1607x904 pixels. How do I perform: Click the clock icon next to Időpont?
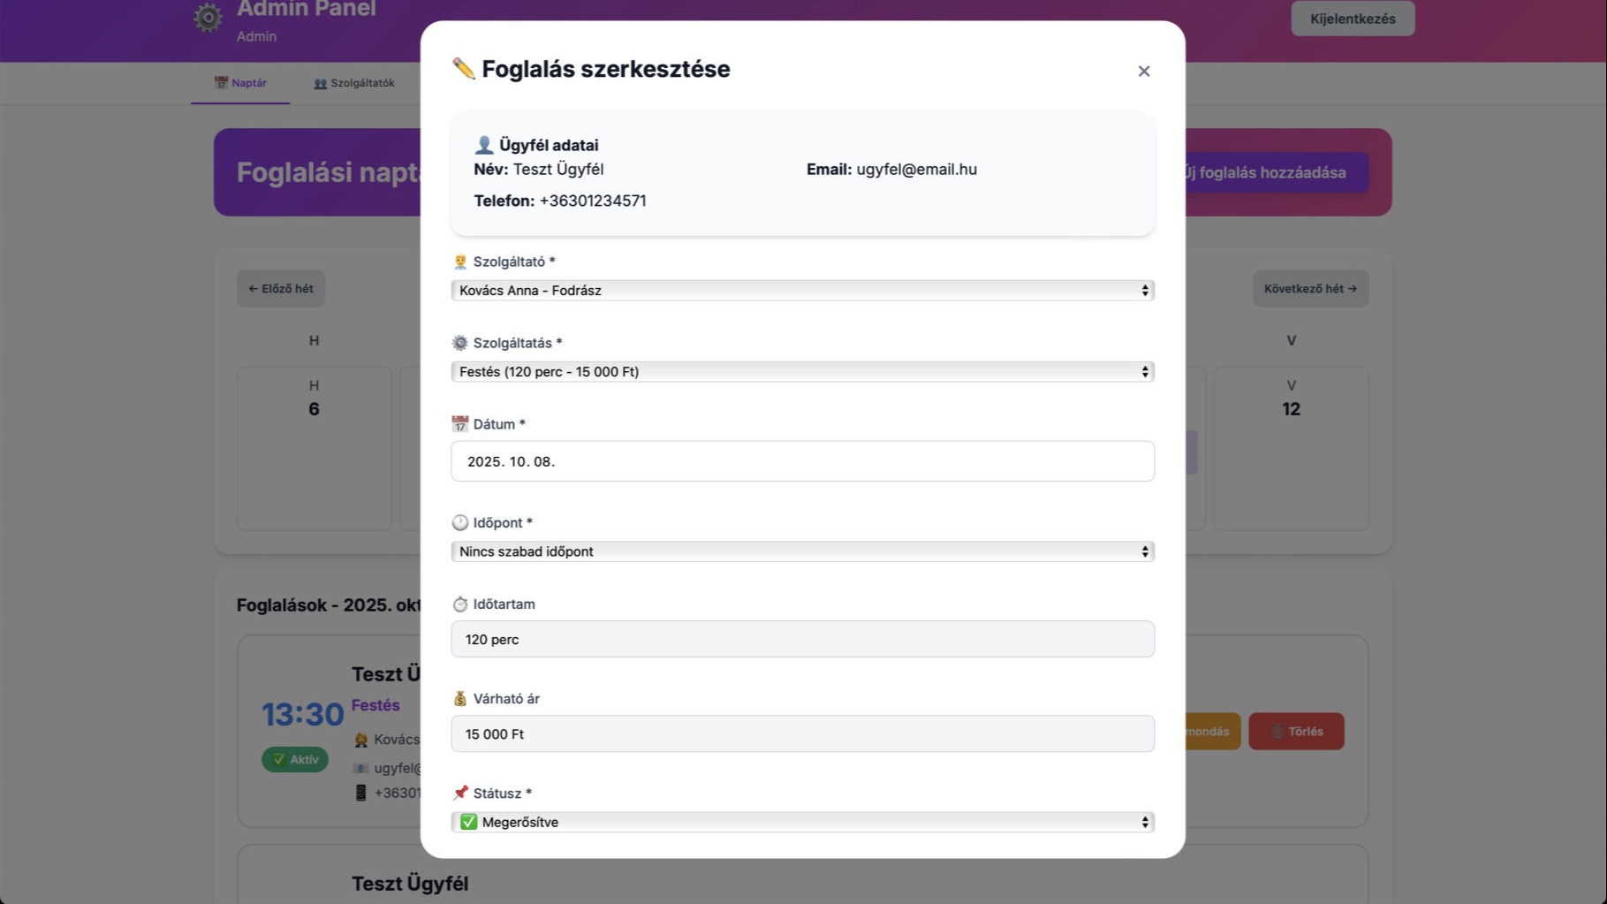click(459, 523)
